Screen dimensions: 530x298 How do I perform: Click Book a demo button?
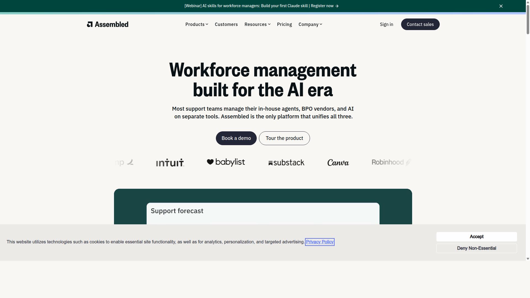pyautogui.click(x=236, y=138)
